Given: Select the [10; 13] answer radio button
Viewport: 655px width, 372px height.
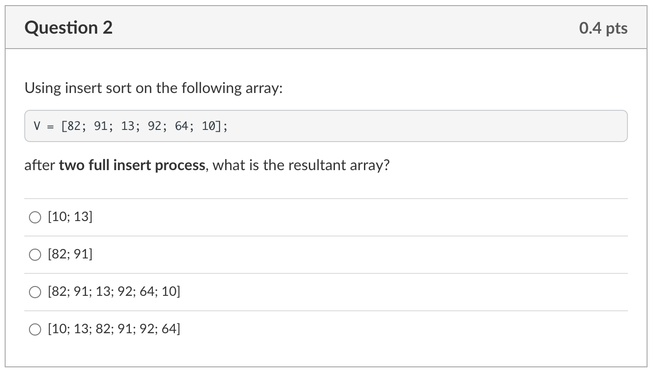Looking at the screenshot, I should coord(35,216).
